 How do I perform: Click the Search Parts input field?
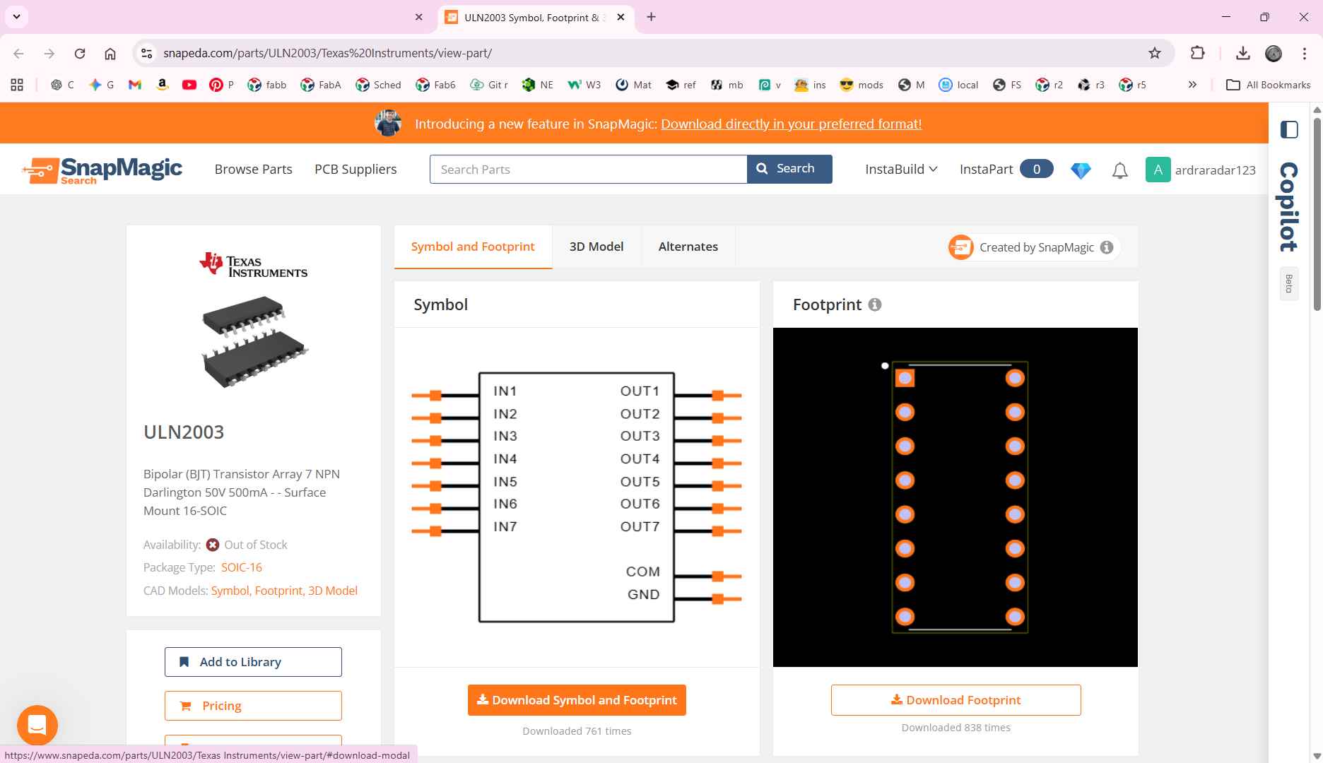(x=588, y=170)
